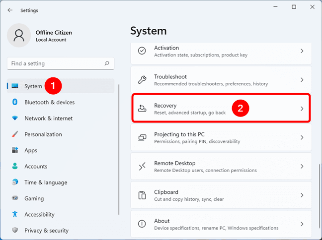Viewport: 322px width, 240px height.
Task: Go back using the back arrow
Action: pyautogui.click(x=10, y=10)
